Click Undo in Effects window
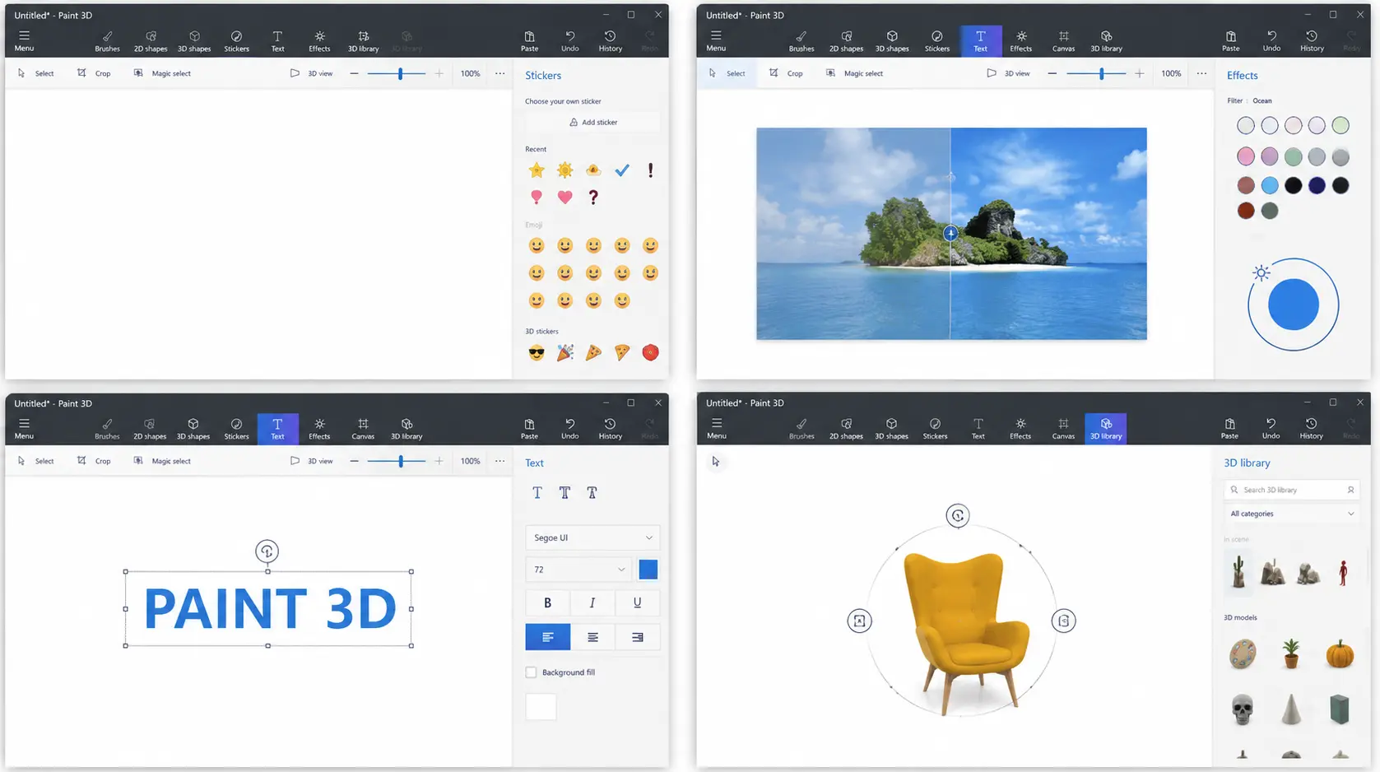The width and height of the screenshot is (1380, 772). (x=1271, y=41)
